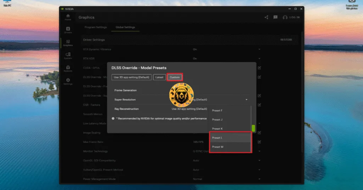The image size is (363, 190).
Task: Click the 'Graphics' page title
Action: pos(86,17)
